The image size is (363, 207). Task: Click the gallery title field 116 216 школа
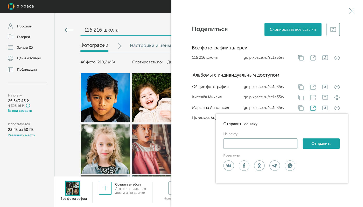pyautogui.click(x=126, y=30)
